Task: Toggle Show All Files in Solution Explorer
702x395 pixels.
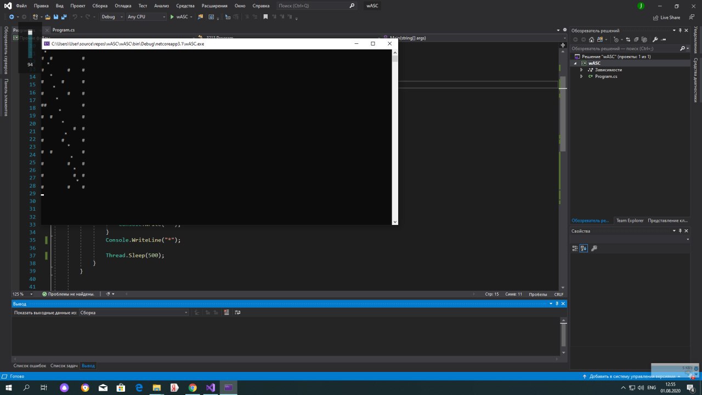Action: pos(646,39)
